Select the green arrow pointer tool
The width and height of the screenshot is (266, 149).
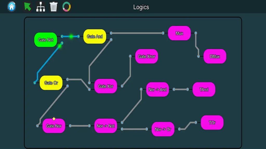(x=28, y=6)
